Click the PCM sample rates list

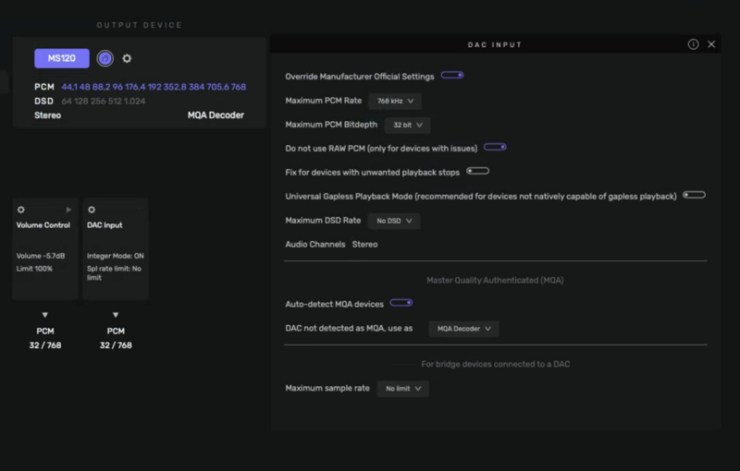pos(154,87)
